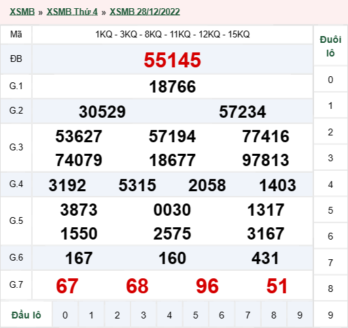The height and width of the screenshot is (328, 348).
Task: Click the G.4 number 3192
Action: point(67,185)
